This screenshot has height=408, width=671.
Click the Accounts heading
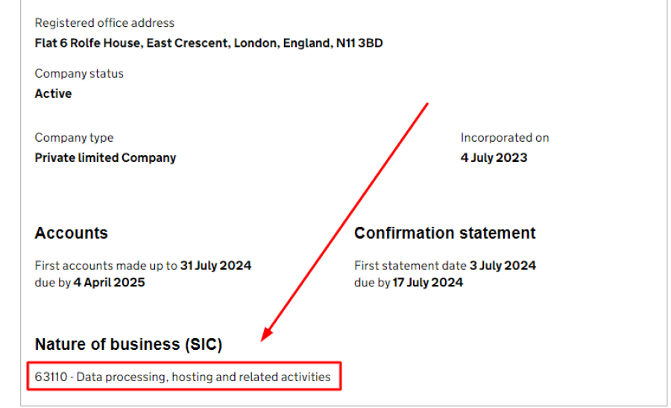pyautogui.click(x=71, y=233)
